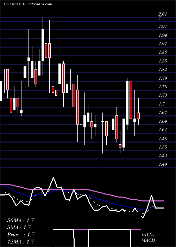Click the 1.52 price axis label
This screenshot has width=176, height=247.
pos(162,156)
